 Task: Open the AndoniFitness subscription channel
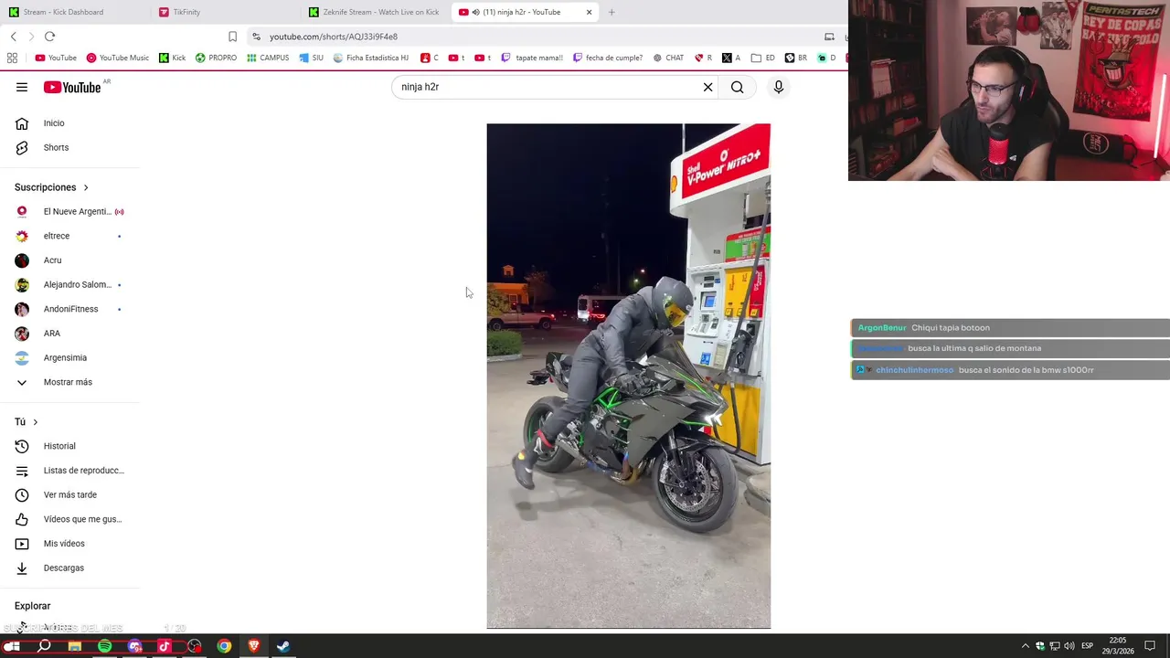click(69, 309)
